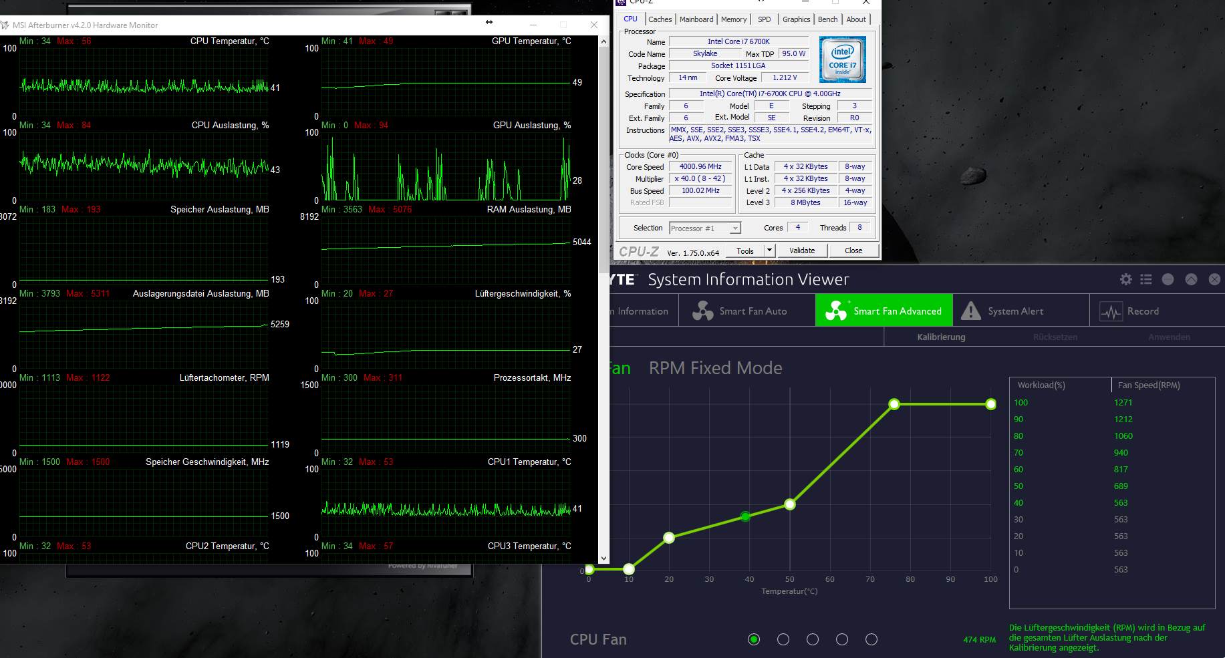
Task: Switch to the System Alert tab
Action: coord(1020,311)
